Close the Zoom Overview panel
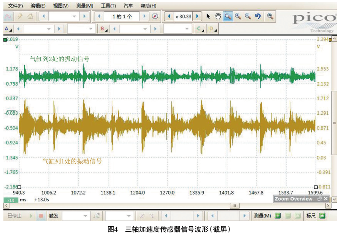 [x=326, y=199]
